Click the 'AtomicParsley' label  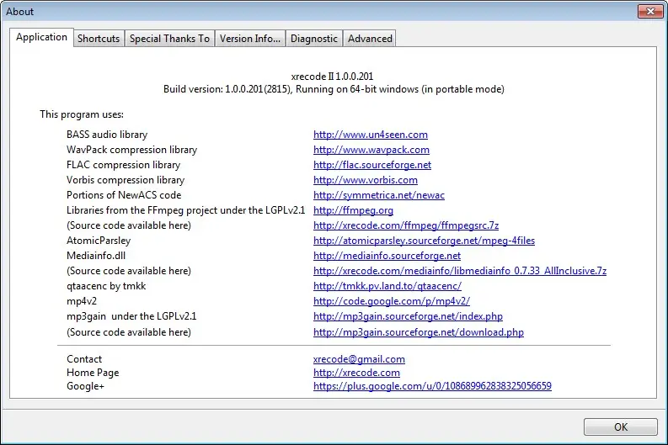[99, 241]
